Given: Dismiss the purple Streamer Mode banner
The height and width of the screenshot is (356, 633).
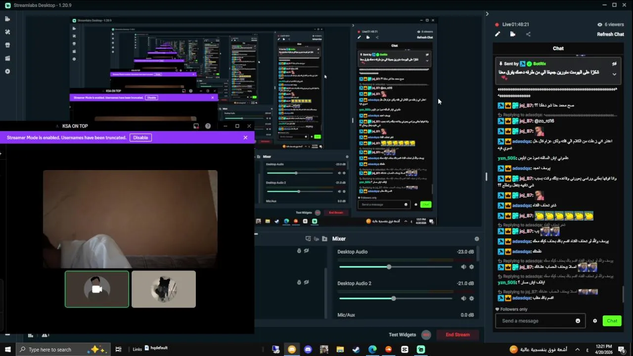Looking at the screenshot, I should 245,137.
